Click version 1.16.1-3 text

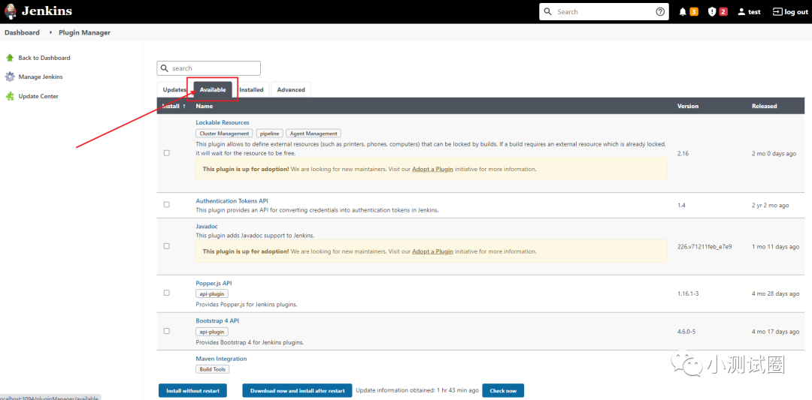688,293
